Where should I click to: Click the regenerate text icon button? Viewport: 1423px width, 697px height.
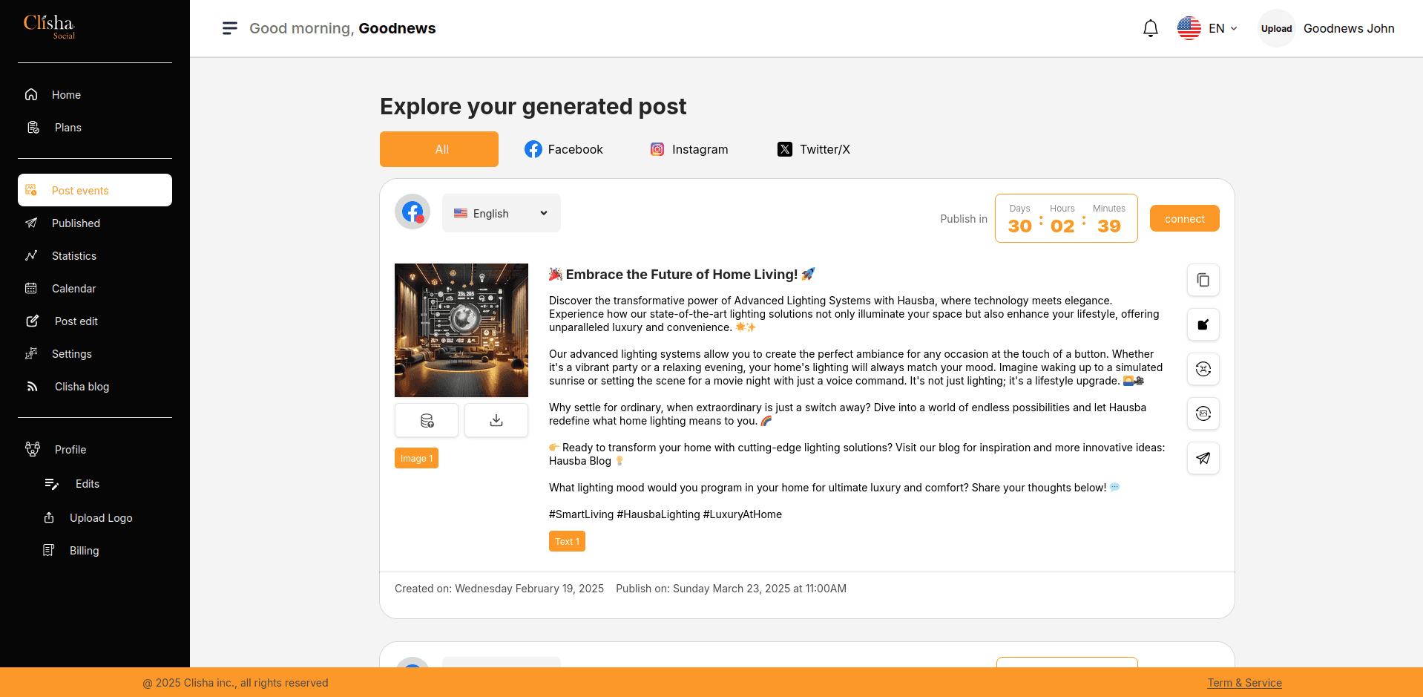click(1203, 369)
